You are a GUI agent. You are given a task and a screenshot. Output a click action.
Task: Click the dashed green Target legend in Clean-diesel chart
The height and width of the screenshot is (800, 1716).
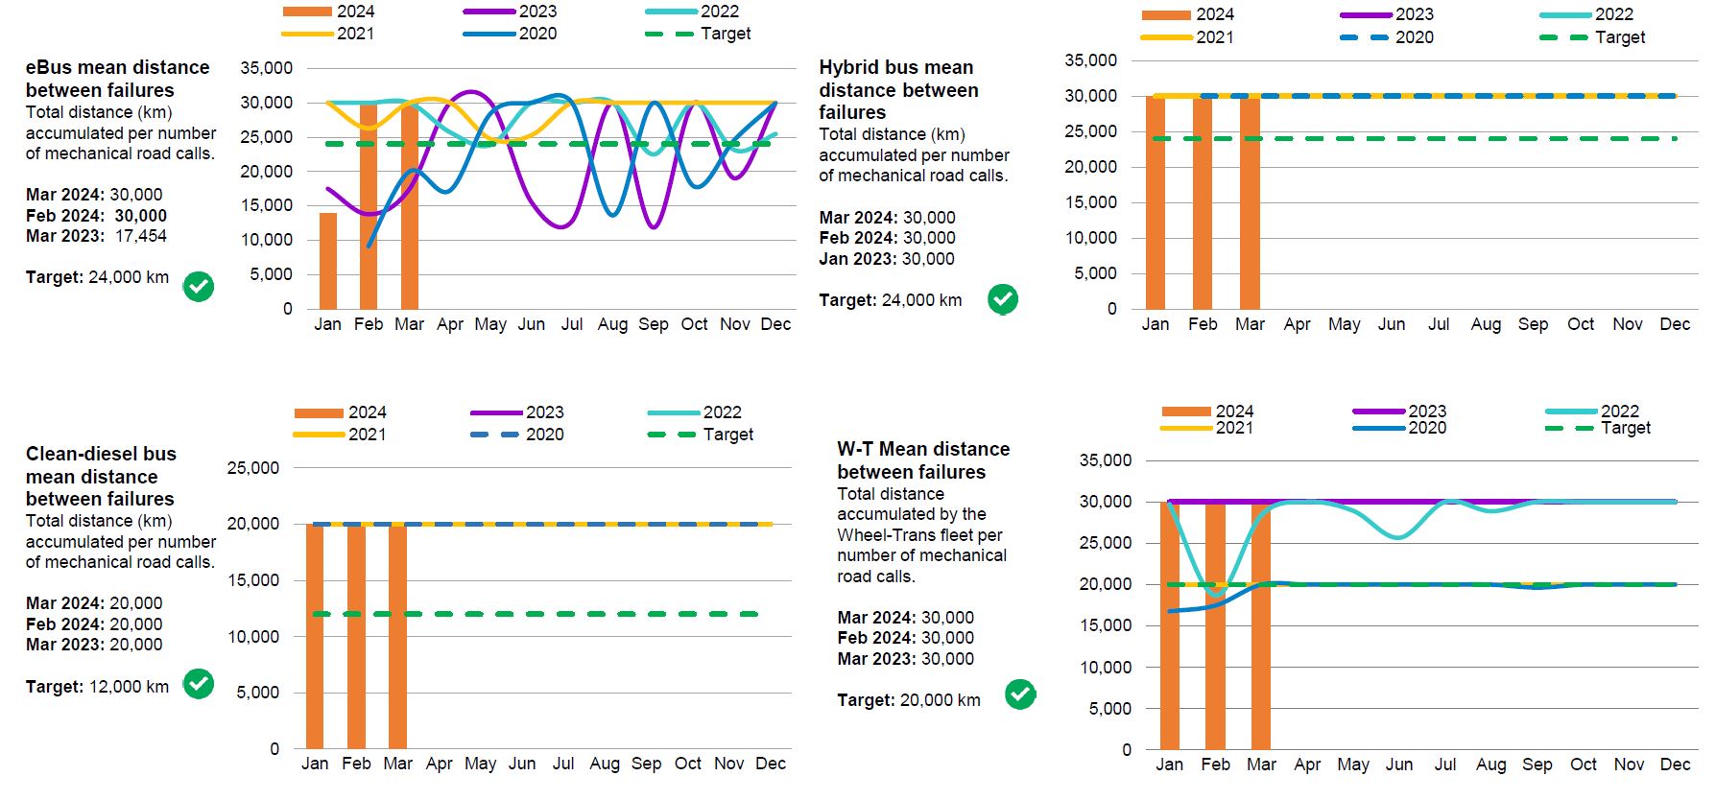[672, 435]
